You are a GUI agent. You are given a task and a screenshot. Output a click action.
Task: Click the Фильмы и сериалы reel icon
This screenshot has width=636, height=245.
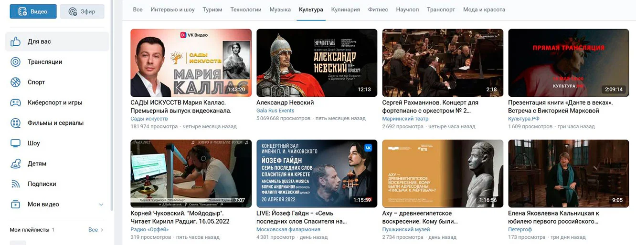(x=16, y=123)
